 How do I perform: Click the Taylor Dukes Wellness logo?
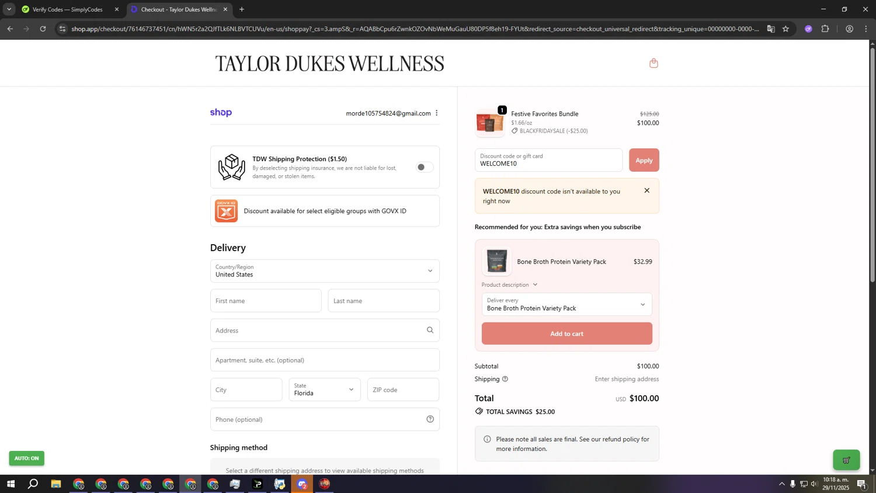[x=329, y=63]
